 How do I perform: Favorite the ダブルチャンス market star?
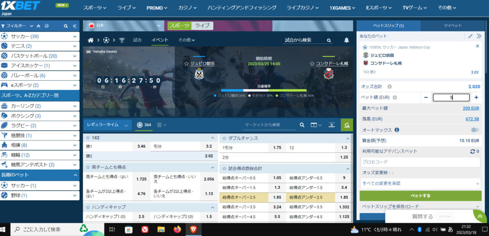225,138
